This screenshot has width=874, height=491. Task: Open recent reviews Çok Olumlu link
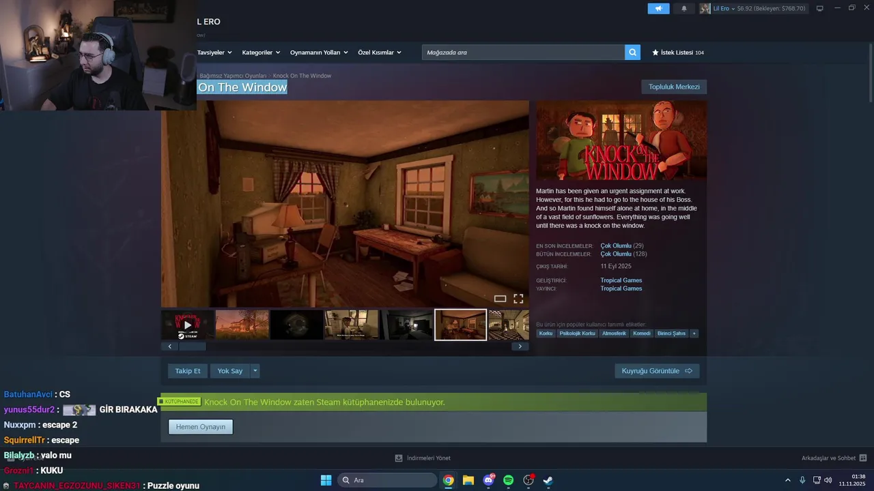616,245
